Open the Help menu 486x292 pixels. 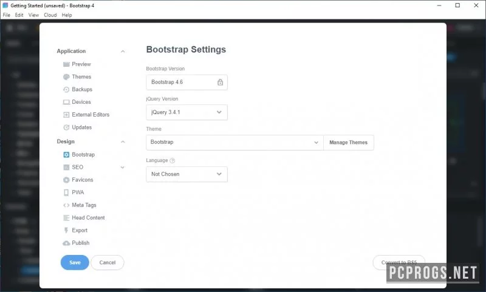(67, 15)
